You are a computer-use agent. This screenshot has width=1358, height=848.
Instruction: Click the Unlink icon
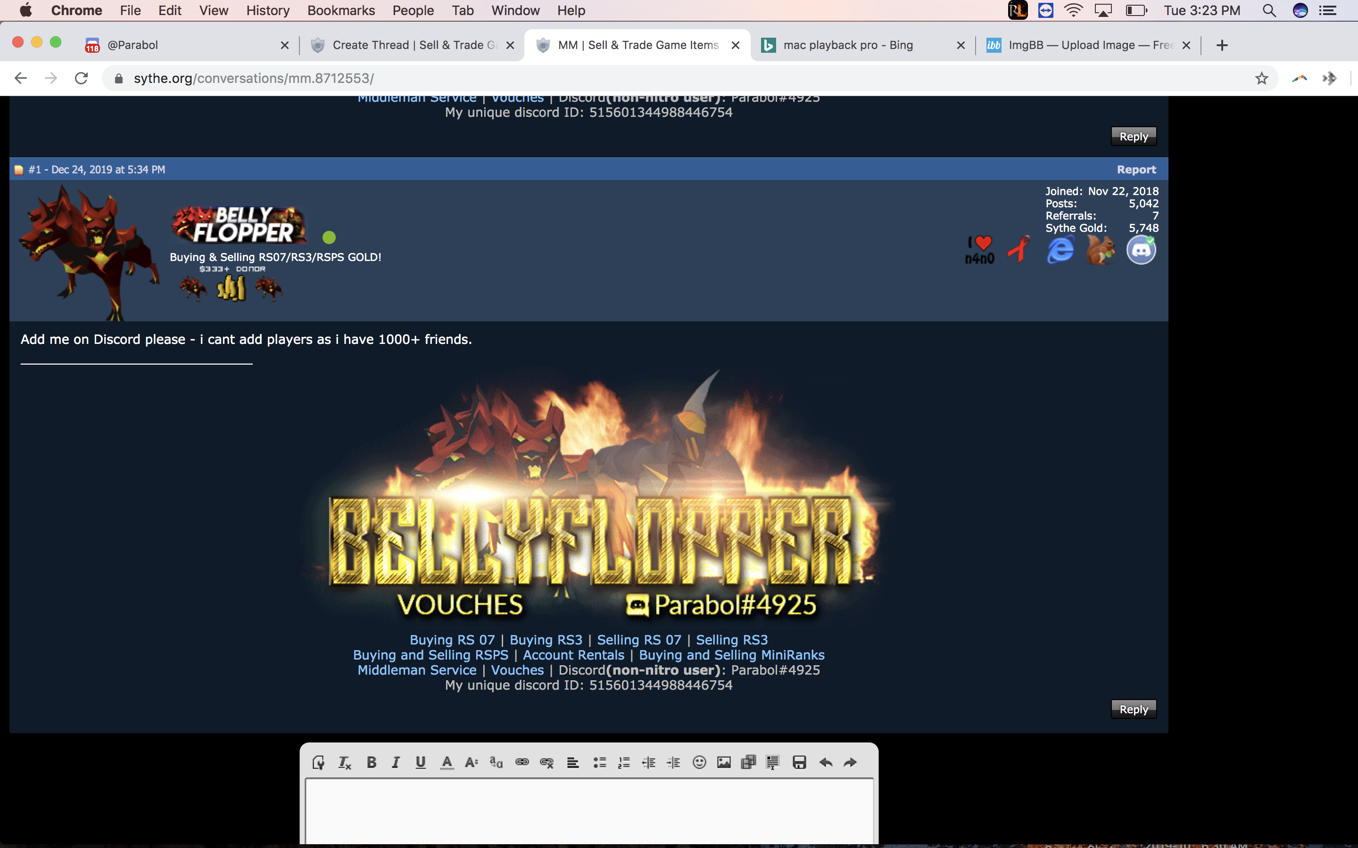547,762
